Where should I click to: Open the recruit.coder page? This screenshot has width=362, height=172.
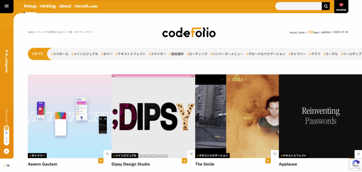click(x=86, y=6)
